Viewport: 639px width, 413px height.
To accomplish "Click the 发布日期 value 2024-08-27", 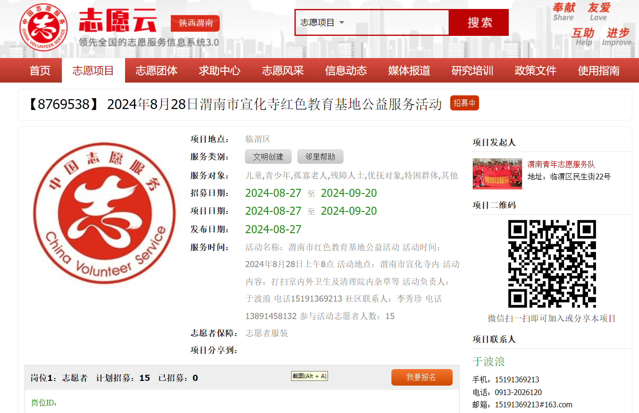I will (273, 229).
